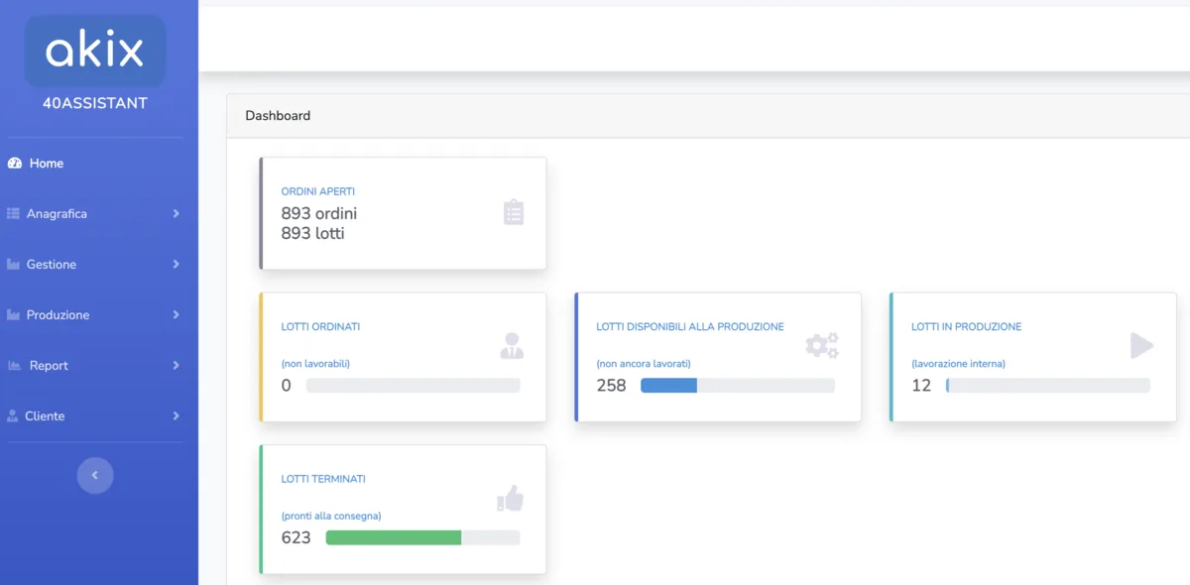Collapse the sidebar with the round arrow button
Viewport: 1190px width, 585px height.
pyautogui.click(x=95, y=475)
